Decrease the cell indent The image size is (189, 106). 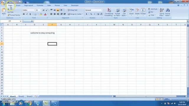click(61, 14)
